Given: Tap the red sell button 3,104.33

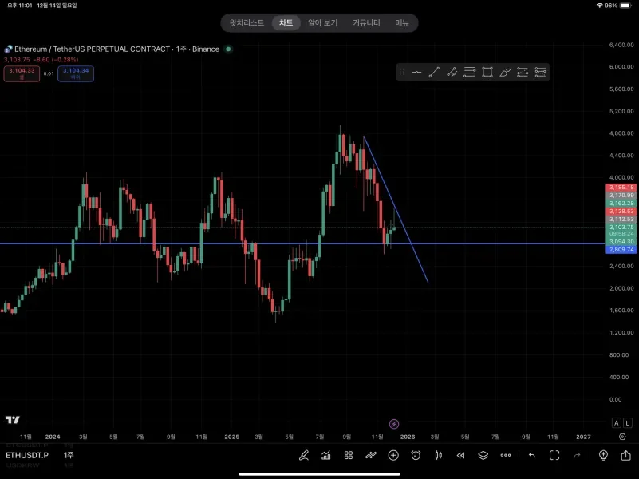Looking at the screenshot, I should 22,73.
